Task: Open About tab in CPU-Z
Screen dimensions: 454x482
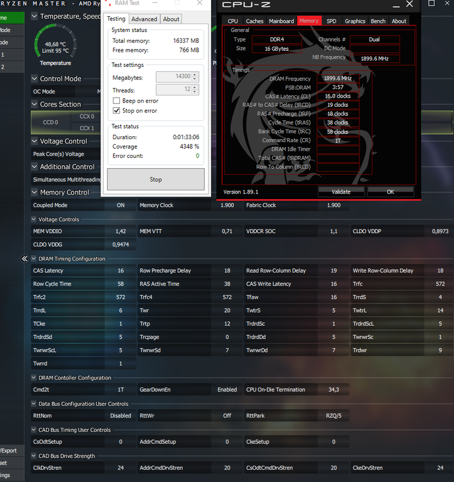Action: coord(399,21)
